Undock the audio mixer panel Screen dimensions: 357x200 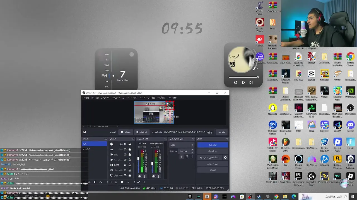point(165,139)
